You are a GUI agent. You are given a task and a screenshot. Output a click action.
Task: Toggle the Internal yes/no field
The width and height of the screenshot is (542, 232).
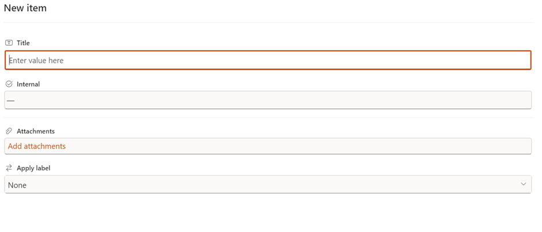(x=268, y=100)
